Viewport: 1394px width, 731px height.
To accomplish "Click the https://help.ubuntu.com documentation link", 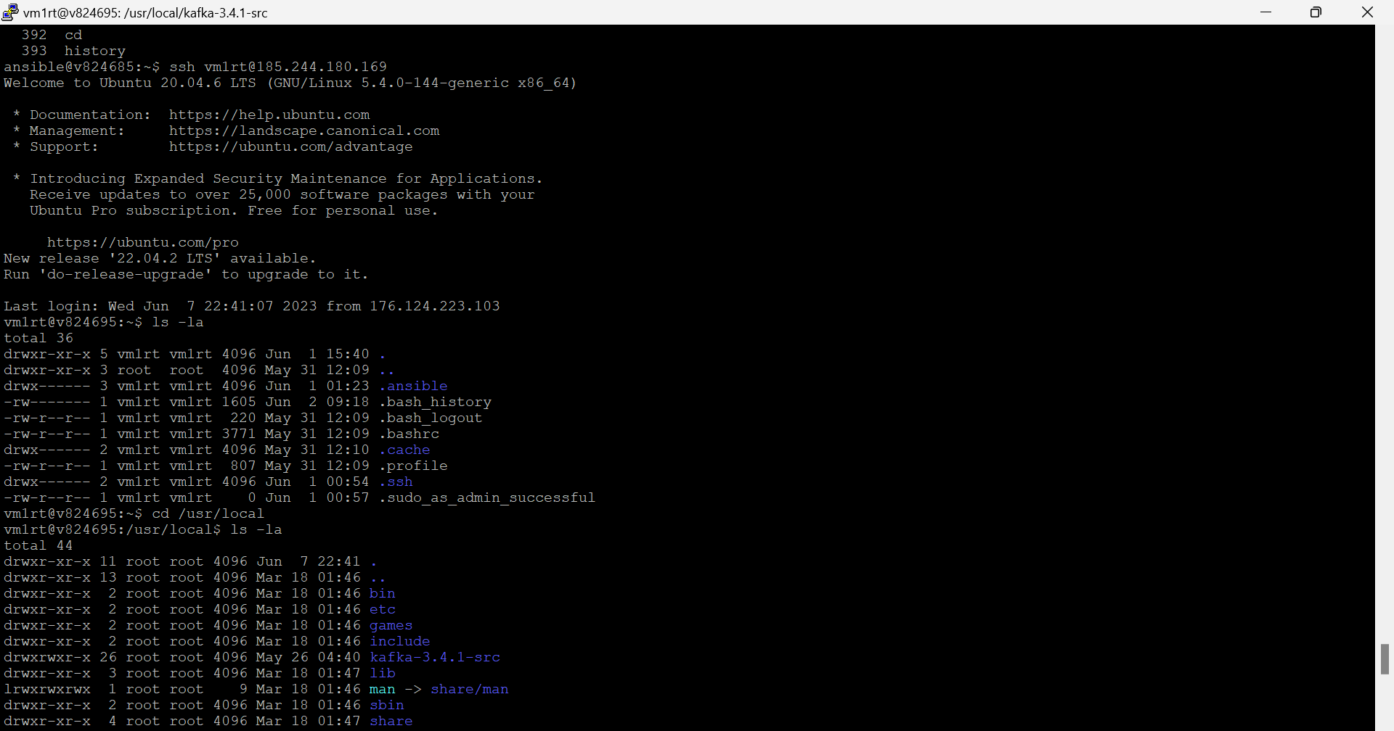I will coord(269,115).
